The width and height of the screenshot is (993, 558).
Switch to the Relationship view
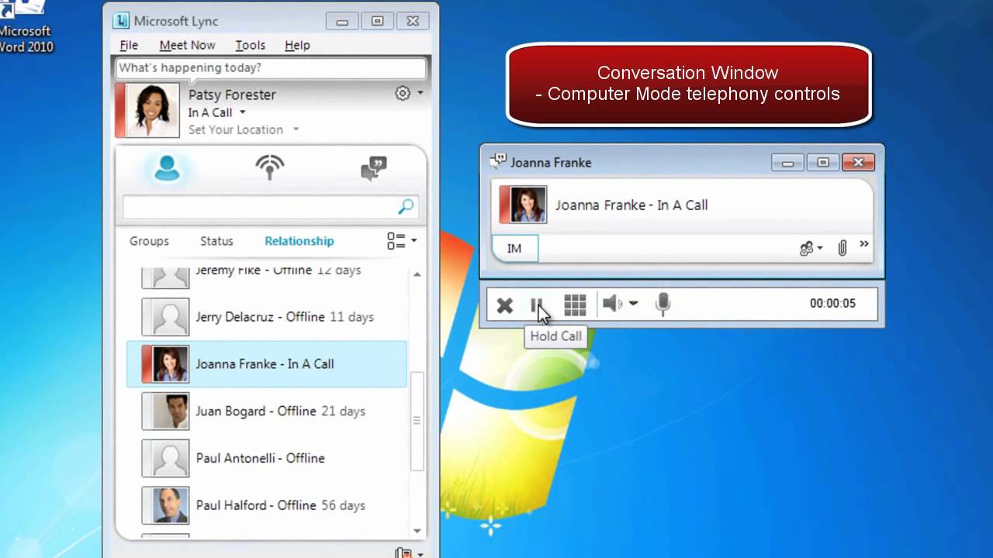299,241
